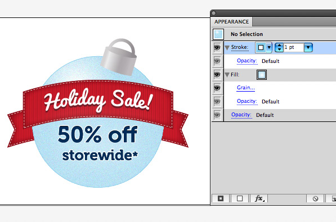
Task: Open the fx Add New Effect menu
Action: pyautogui.click(x=259, y=198)
